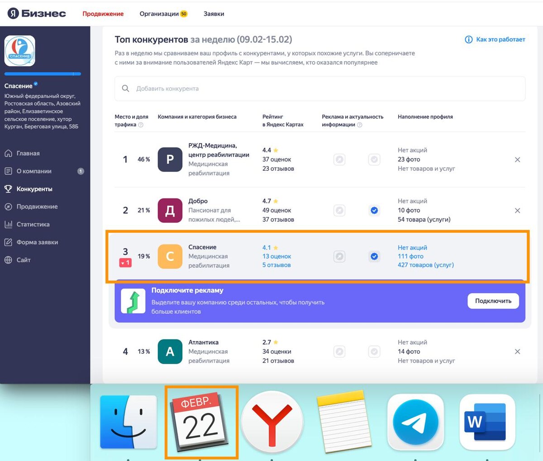Image resolution: width=543 pixels, height=461 pixels.
Task: Open the 111 фото link
Action: (410, 256)
